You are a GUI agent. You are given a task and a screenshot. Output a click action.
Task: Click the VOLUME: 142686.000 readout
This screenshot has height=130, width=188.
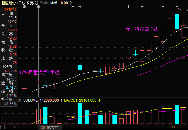click(x=41, y=100)
